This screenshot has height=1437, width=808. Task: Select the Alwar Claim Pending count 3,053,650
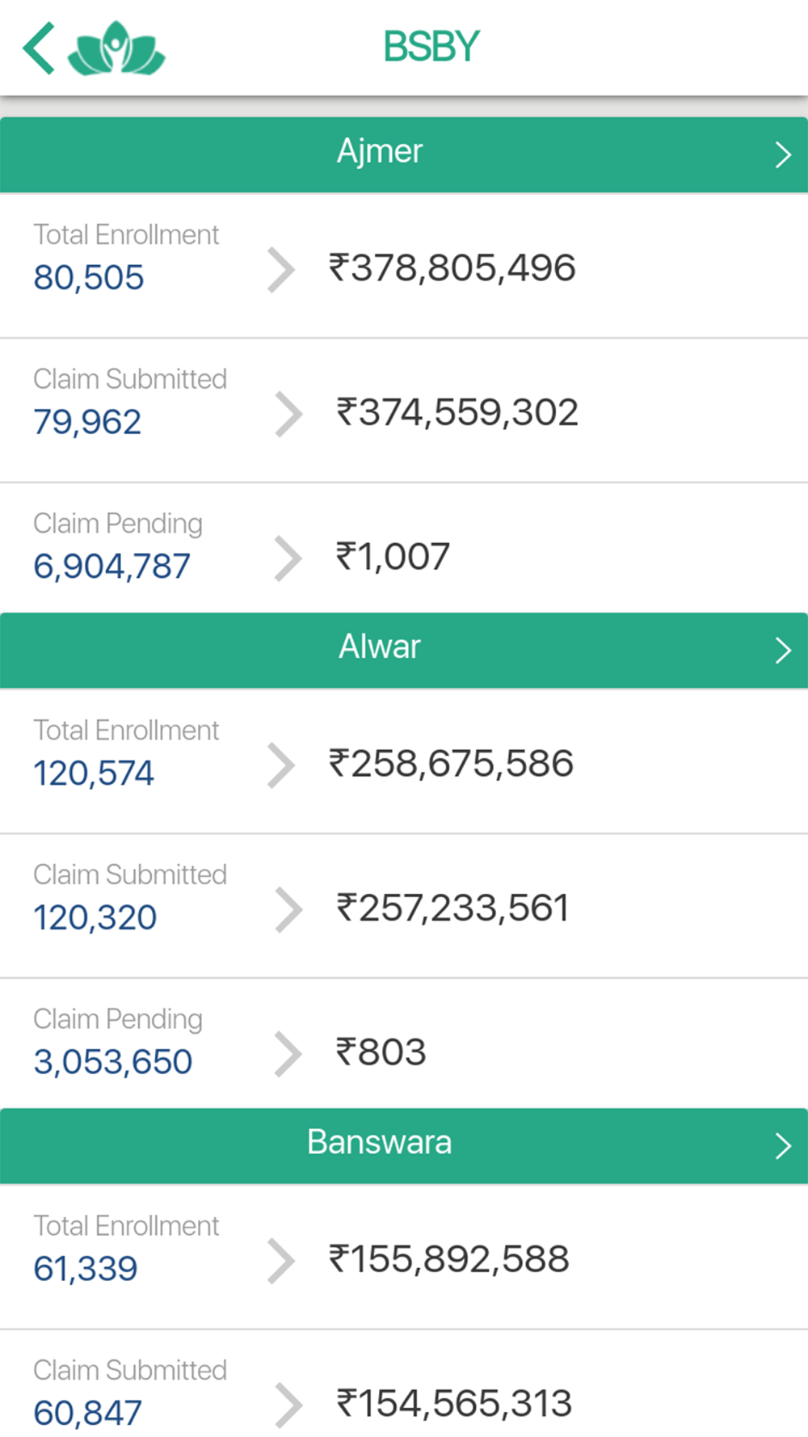click(x=113, y=1062)
